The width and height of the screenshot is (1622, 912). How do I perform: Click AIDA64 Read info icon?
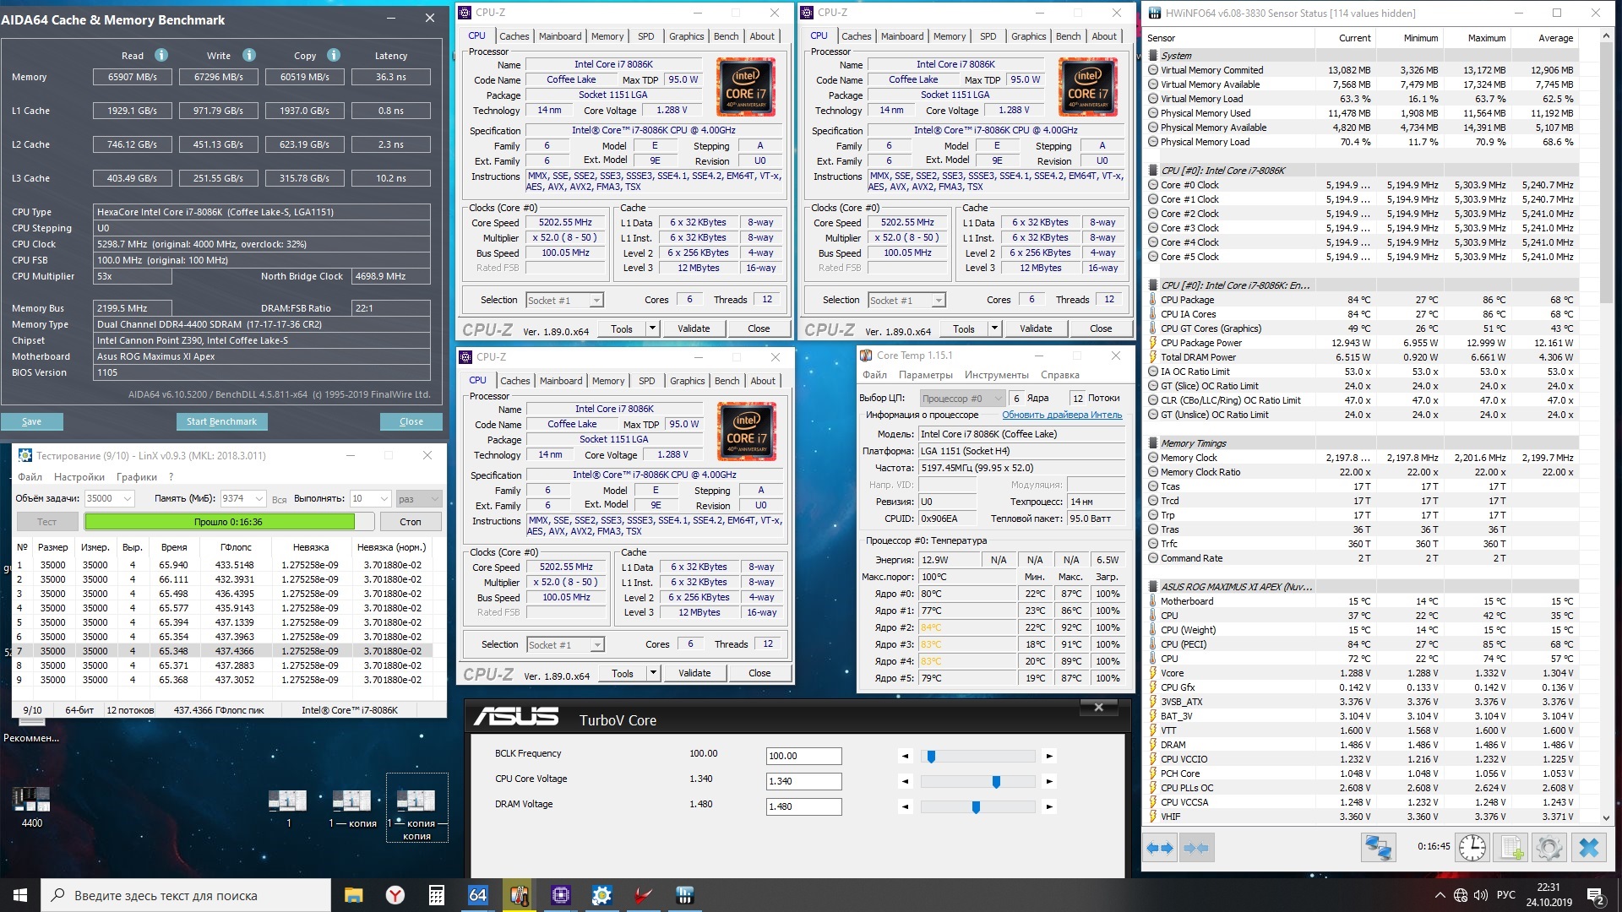pyautogui.click(x=161, y=55)
